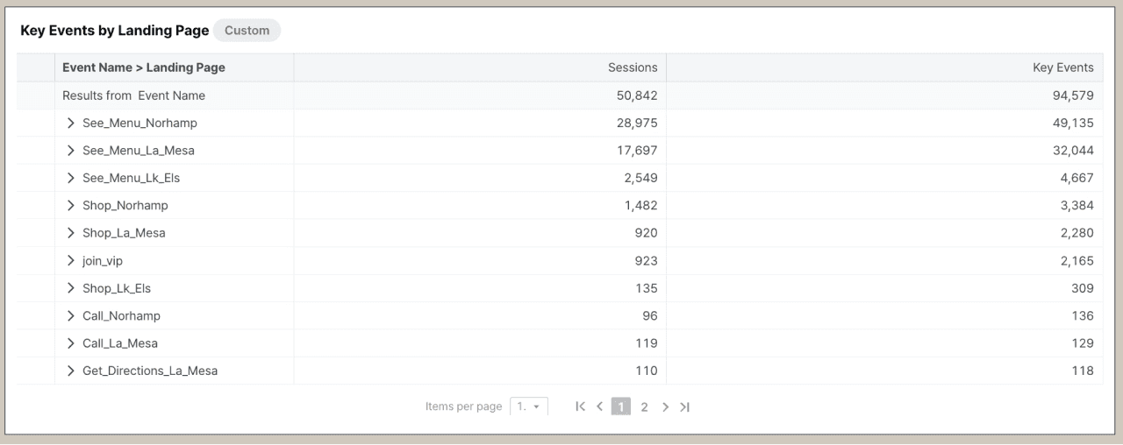The image size is (1123, 445).
Task: Expand the join_vip event row
Action: pyautogui.click(x=71, y=260)
